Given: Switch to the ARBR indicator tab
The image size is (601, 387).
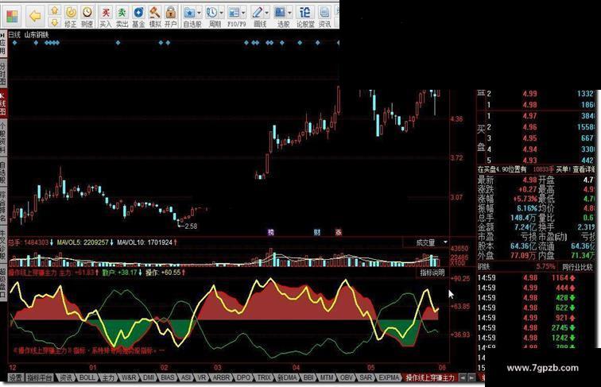Looking at the screenshot, I should click(221, 377).
